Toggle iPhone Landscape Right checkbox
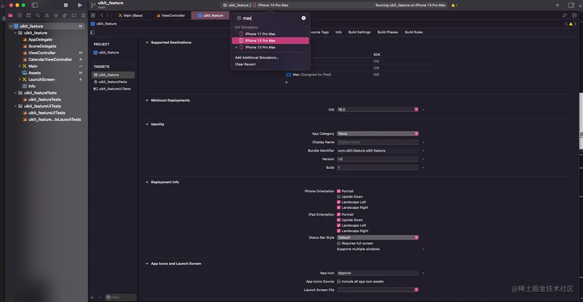This screenshot has height=302, width=583. coord(339,208)
